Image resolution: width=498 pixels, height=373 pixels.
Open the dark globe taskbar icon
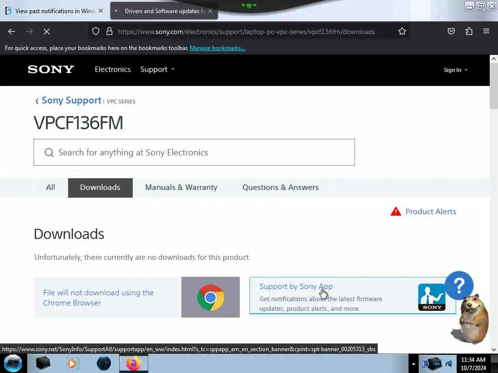point(104,363)
